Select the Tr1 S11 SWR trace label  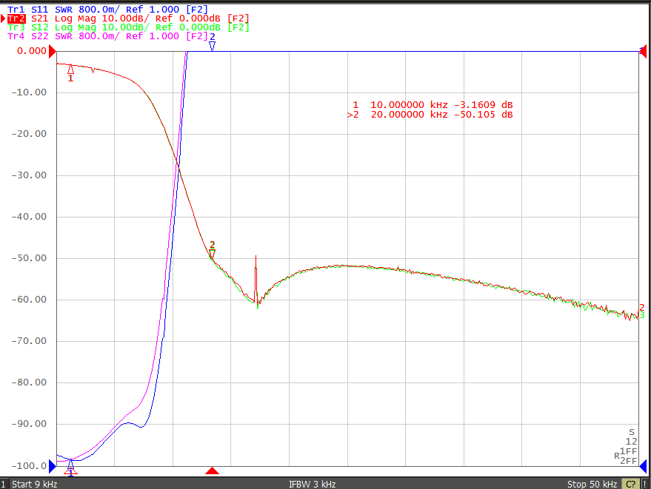click(107, 9)
